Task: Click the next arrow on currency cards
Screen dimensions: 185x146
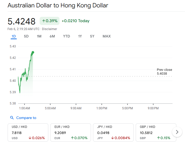Action: pos(177,132)
